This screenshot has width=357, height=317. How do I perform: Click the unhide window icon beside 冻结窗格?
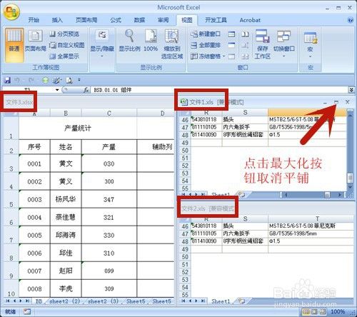(231, 56)
